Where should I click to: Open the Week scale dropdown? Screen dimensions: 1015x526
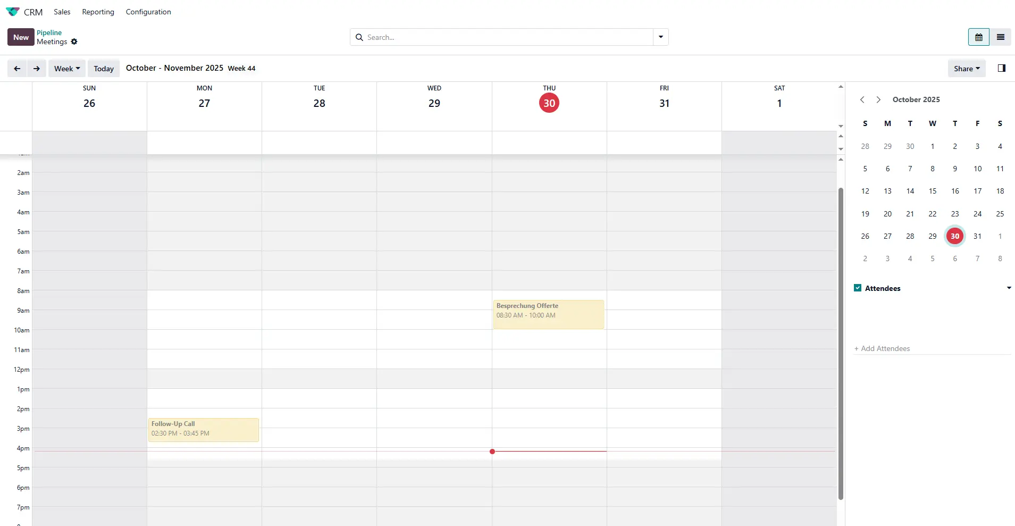[67, 69]
